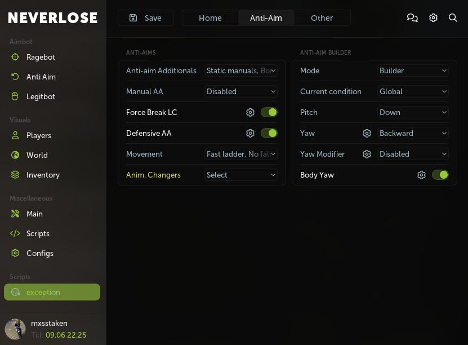Open Yaw Modifier gear settings
The image size is (468, 345).
(x=367, y=154)
